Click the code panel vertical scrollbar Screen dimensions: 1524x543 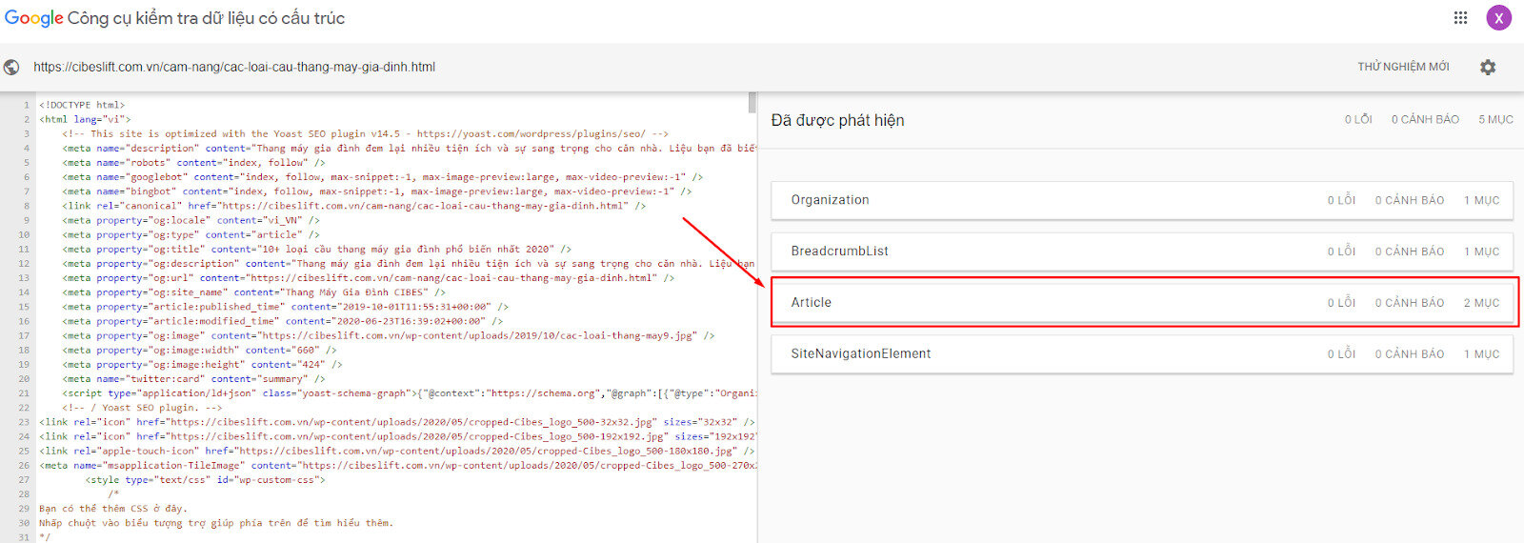[752, 103]
